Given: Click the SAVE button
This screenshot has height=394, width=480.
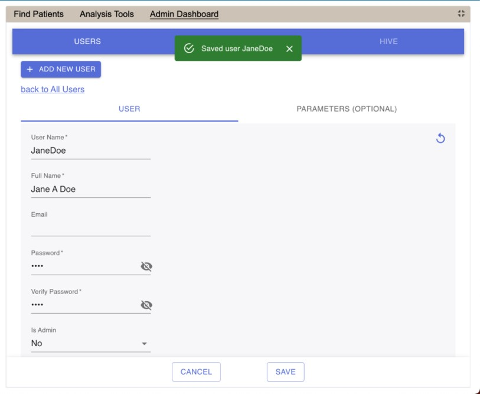Looking at the screenshot, I should [x=285, y=372].
